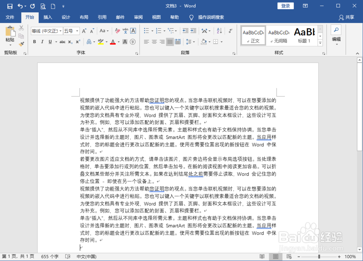
Task: Open the font dialog launcher
Action: click(x=136, y=54)
